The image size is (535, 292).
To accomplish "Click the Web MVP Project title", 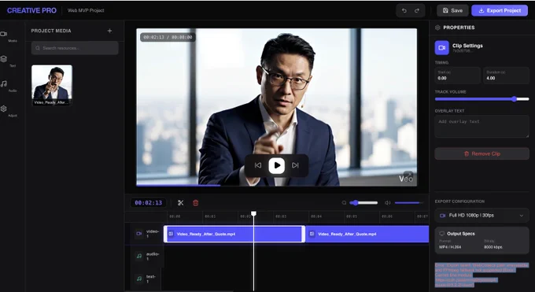I will 86,10.
